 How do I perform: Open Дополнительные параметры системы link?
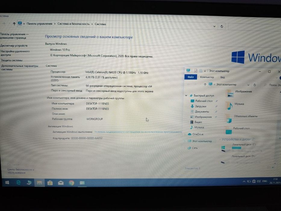(20, 68)
